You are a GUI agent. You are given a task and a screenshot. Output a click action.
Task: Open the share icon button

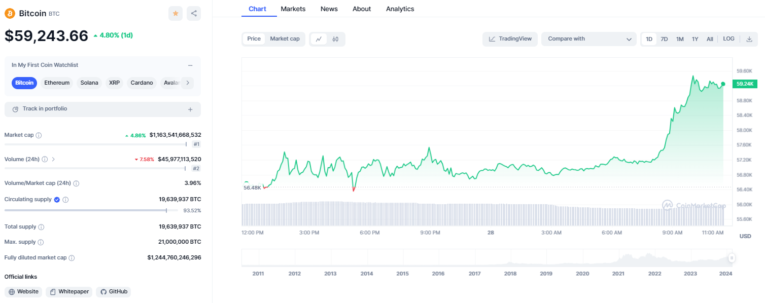tap(194, 13)
